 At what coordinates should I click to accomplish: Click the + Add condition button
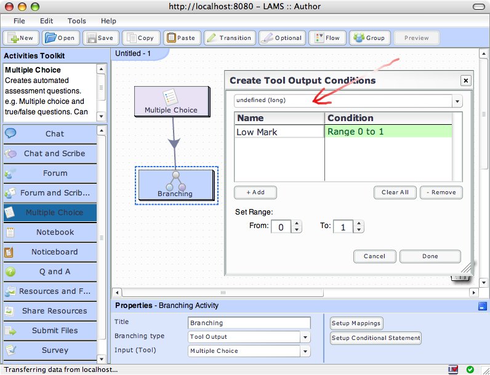point(255,192)
